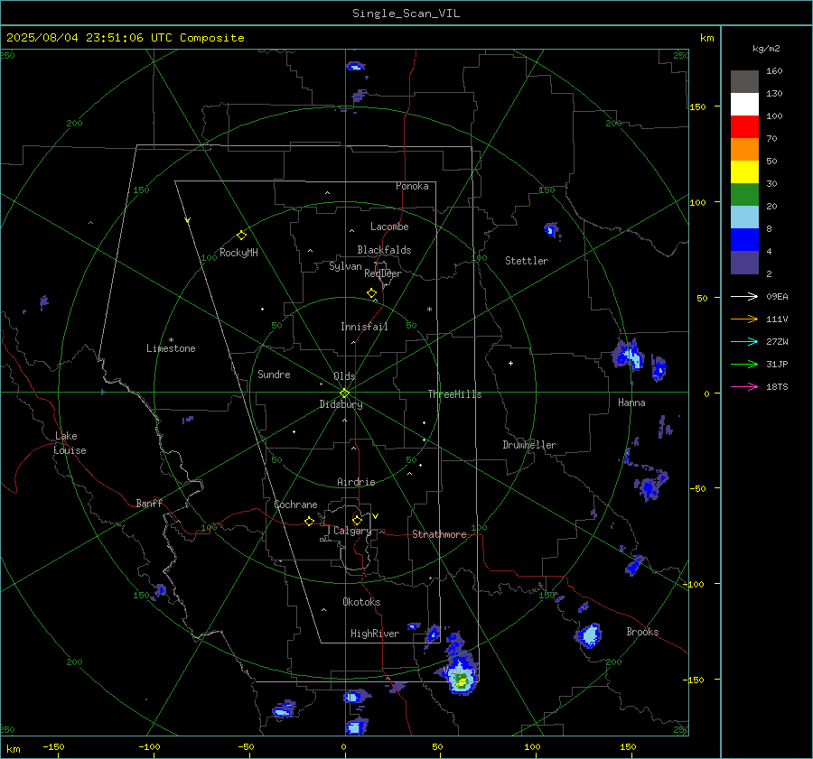Click the Calgary city label

pos(352,531)
